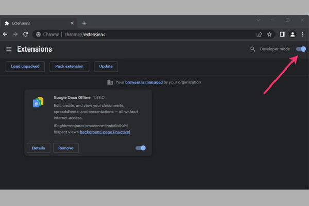Image resolution: width=309 pixels, height=206 pixels.
Task: Open the profile avatar menu
Action: (293, 35)
